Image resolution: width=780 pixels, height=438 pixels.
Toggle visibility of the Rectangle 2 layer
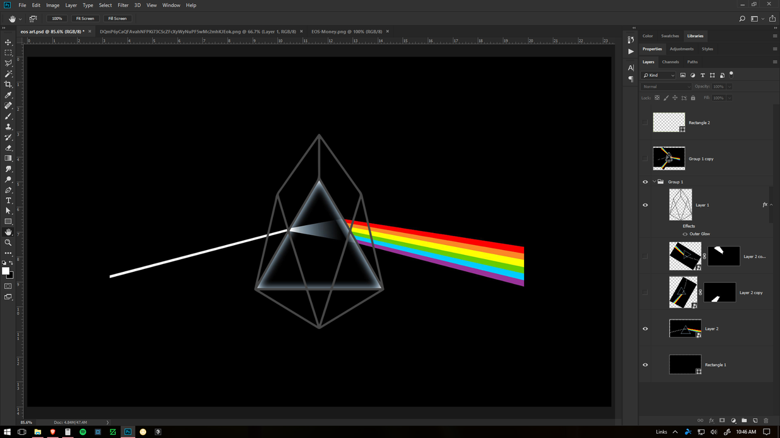645,122
